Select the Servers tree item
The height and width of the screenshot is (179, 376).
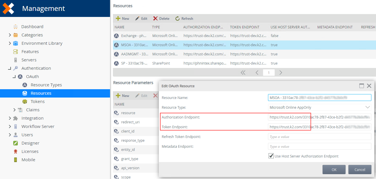[29, 60]
